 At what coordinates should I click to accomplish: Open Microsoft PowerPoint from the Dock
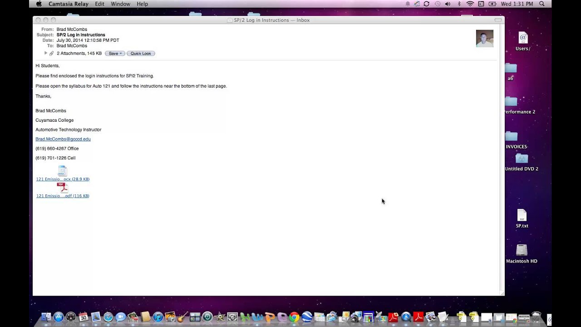(x=269, y=317)
